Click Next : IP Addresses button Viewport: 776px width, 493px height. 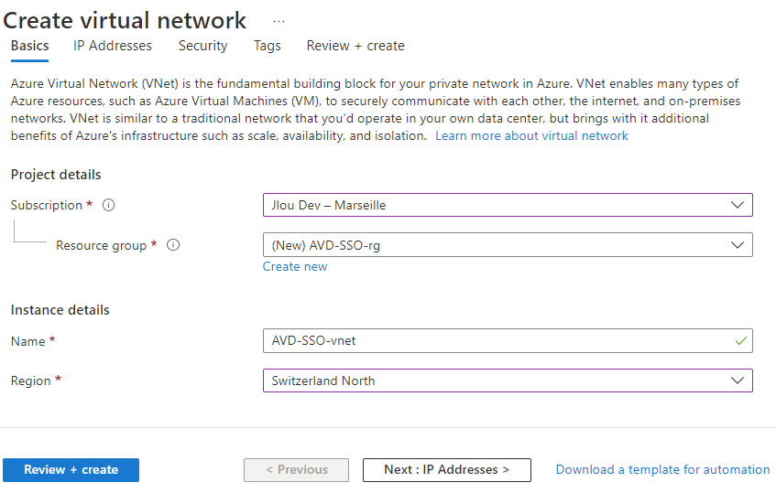coord(447,470)
